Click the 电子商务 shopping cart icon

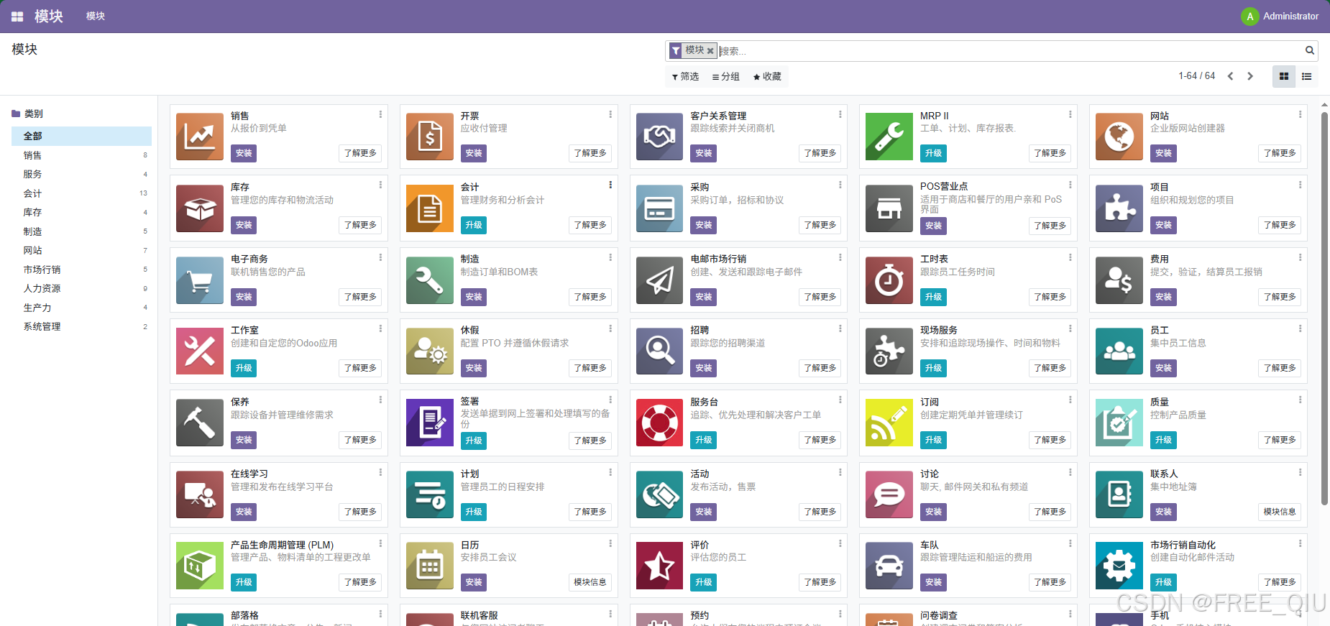tap(200, 280)
